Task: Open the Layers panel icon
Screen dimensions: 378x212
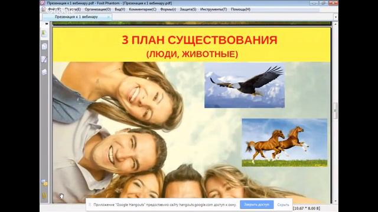Action: point(44,72)
